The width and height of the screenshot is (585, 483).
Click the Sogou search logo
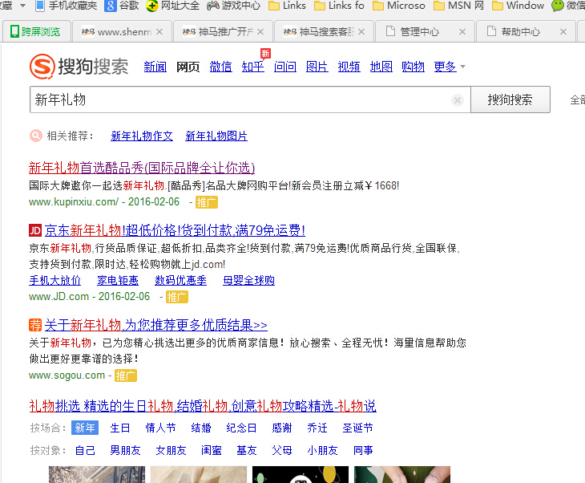(x=79, y=67)
